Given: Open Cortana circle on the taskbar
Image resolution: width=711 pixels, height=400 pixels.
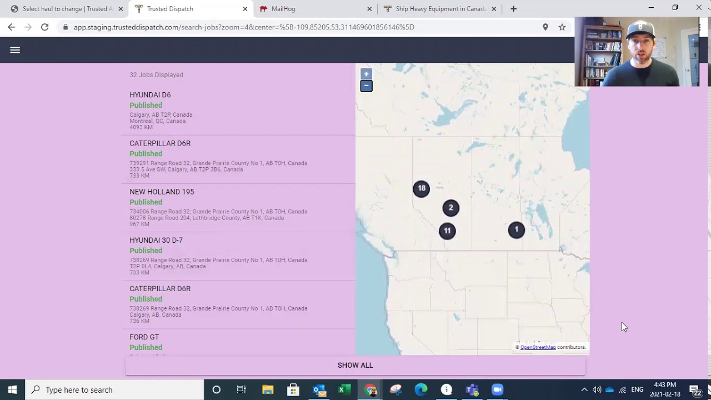Looking at the screenshot, I should 217,390.
